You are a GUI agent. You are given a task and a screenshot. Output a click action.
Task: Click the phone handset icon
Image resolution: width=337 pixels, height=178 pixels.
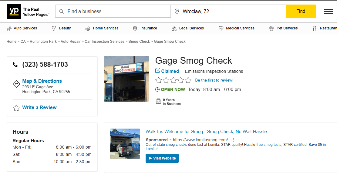[x=15, y=64]
